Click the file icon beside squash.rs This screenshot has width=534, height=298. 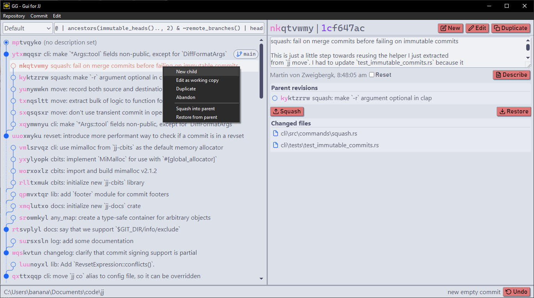click(276, 134)
